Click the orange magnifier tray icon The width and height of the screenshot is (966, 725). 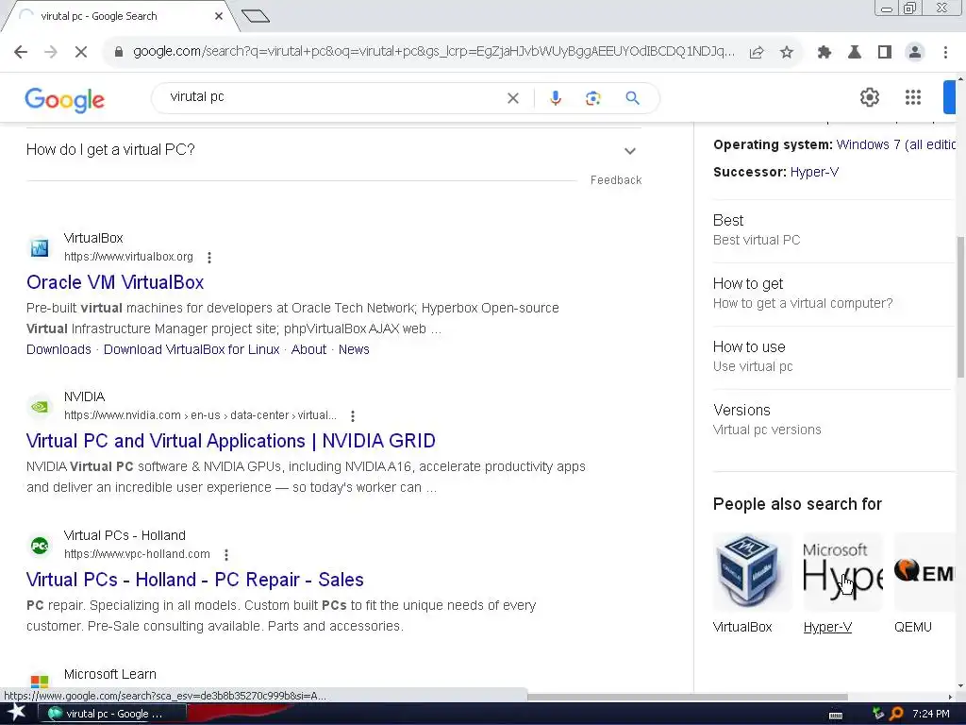coord(897,714)
